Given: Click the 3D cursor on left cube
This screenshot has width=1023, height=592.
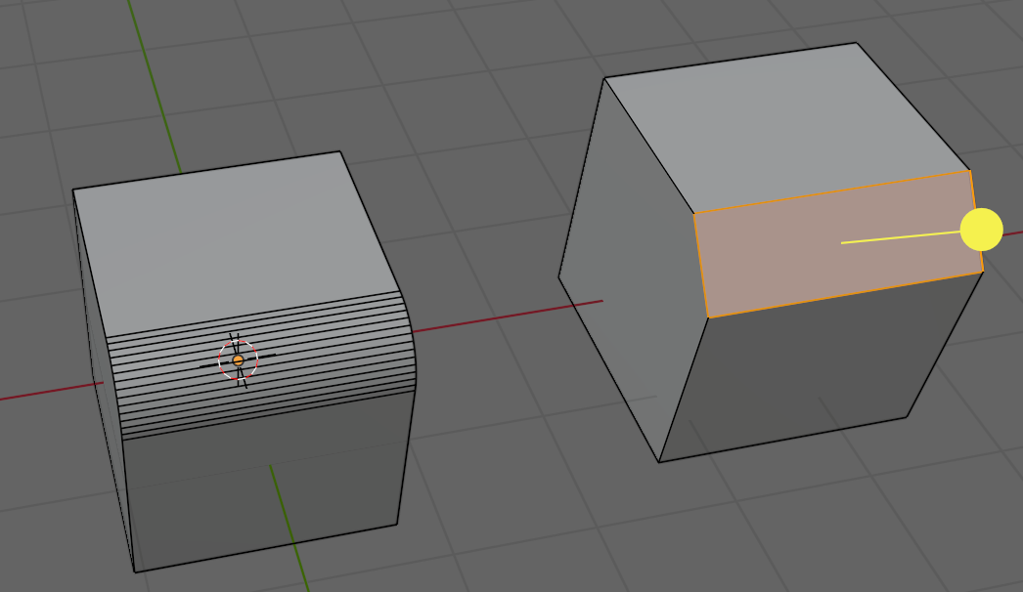Looking at the screenshot, I should (238, 359).
